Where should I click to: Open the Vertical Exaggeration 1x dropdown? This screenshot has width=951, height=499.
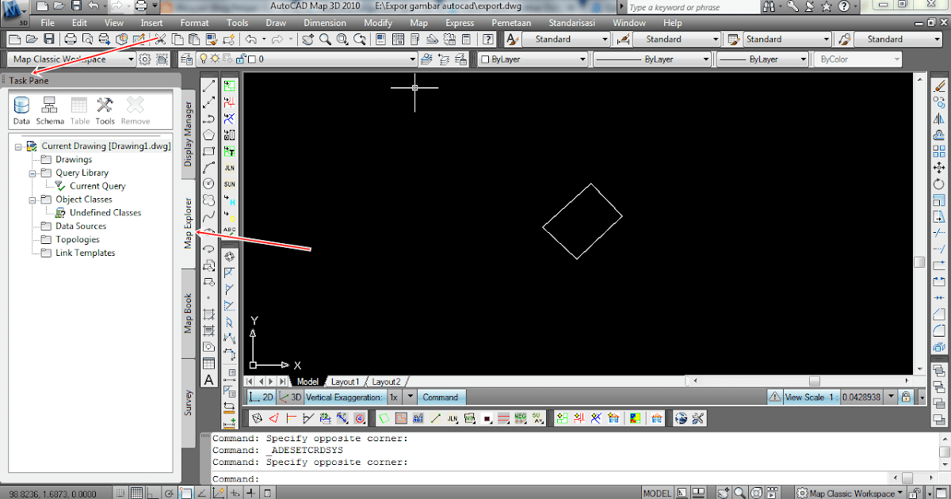(410, 397)
